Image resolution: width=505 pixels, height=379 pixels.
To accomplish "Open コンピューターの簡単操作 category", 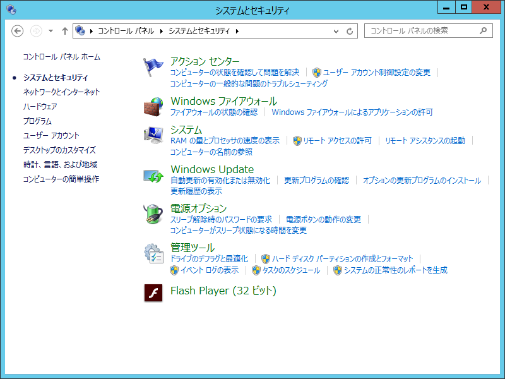I will (61, 179).
